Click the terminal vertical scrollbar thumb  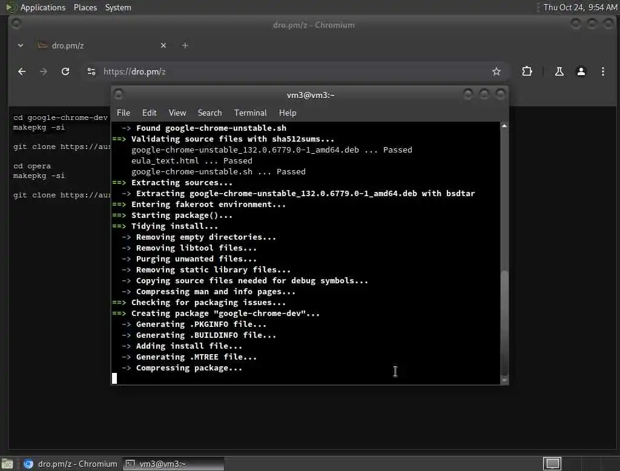point(504,322)
